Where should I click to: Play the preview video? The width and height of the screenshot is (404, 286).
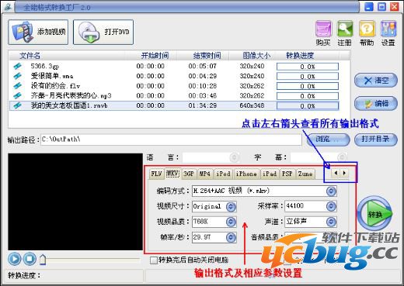[15, 259]
